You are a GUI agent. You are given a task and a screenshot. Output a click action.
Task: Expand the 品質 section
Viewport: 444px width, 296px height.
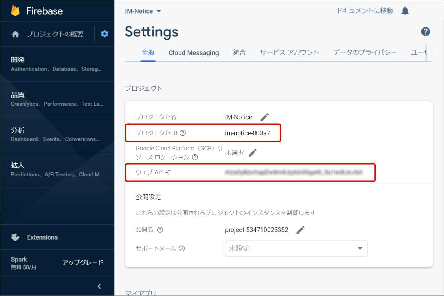57,99
